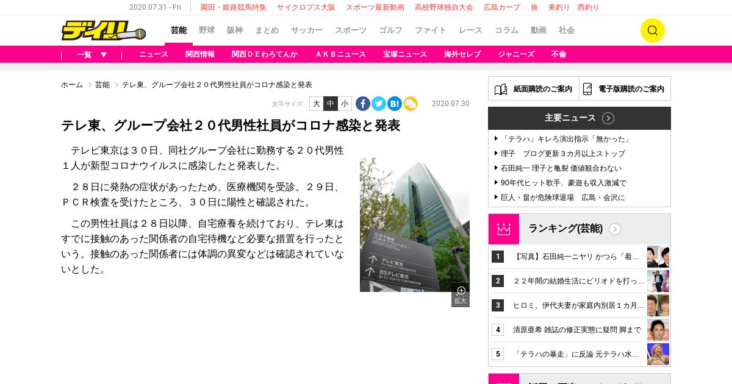732x384 pixels.
Task: Open the ファイト tab
Action: click(x=431, y=30)
